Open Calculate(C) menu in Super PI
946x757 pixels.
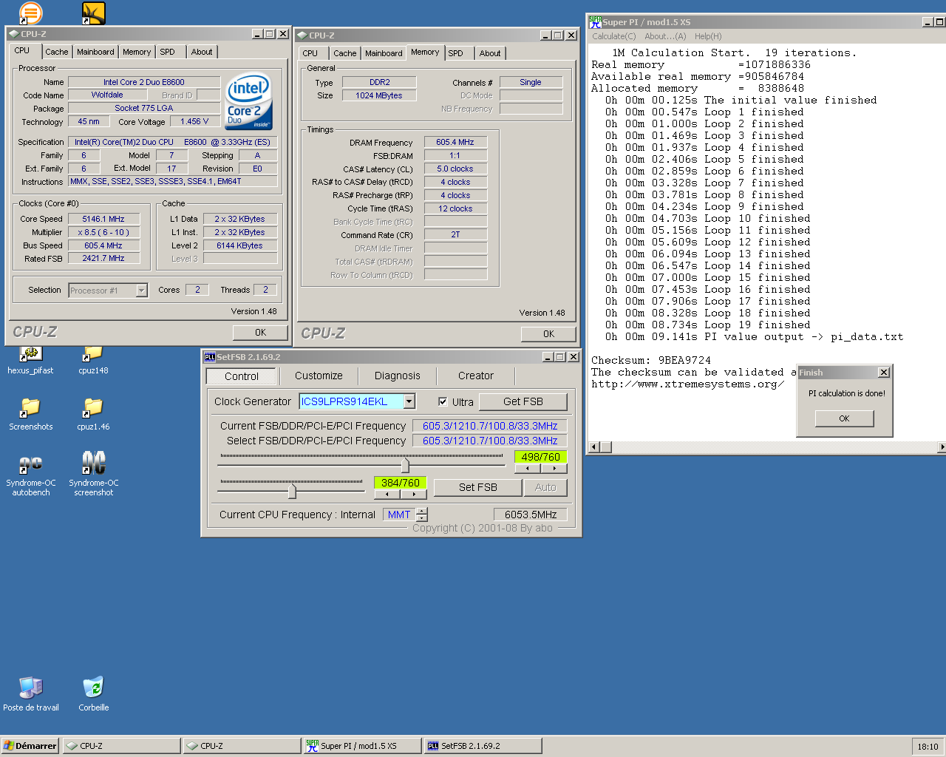(x=613, y=36)
